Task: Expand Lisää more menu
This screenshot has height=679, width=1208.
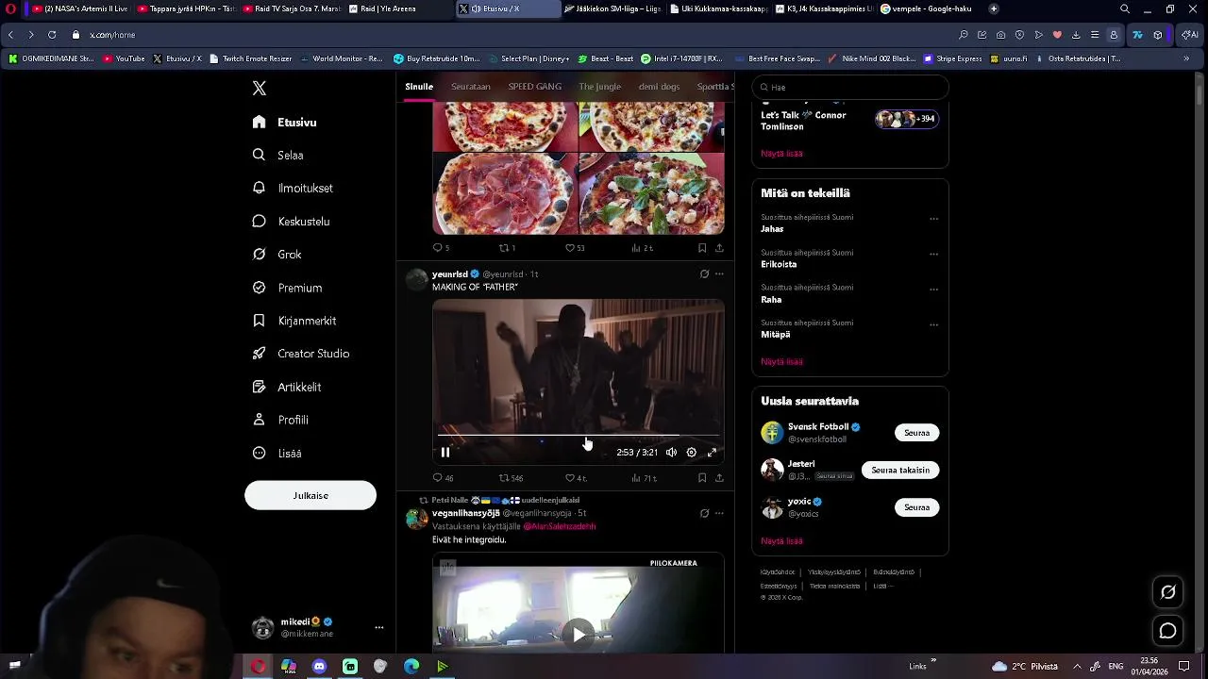Action: (277, 454)
